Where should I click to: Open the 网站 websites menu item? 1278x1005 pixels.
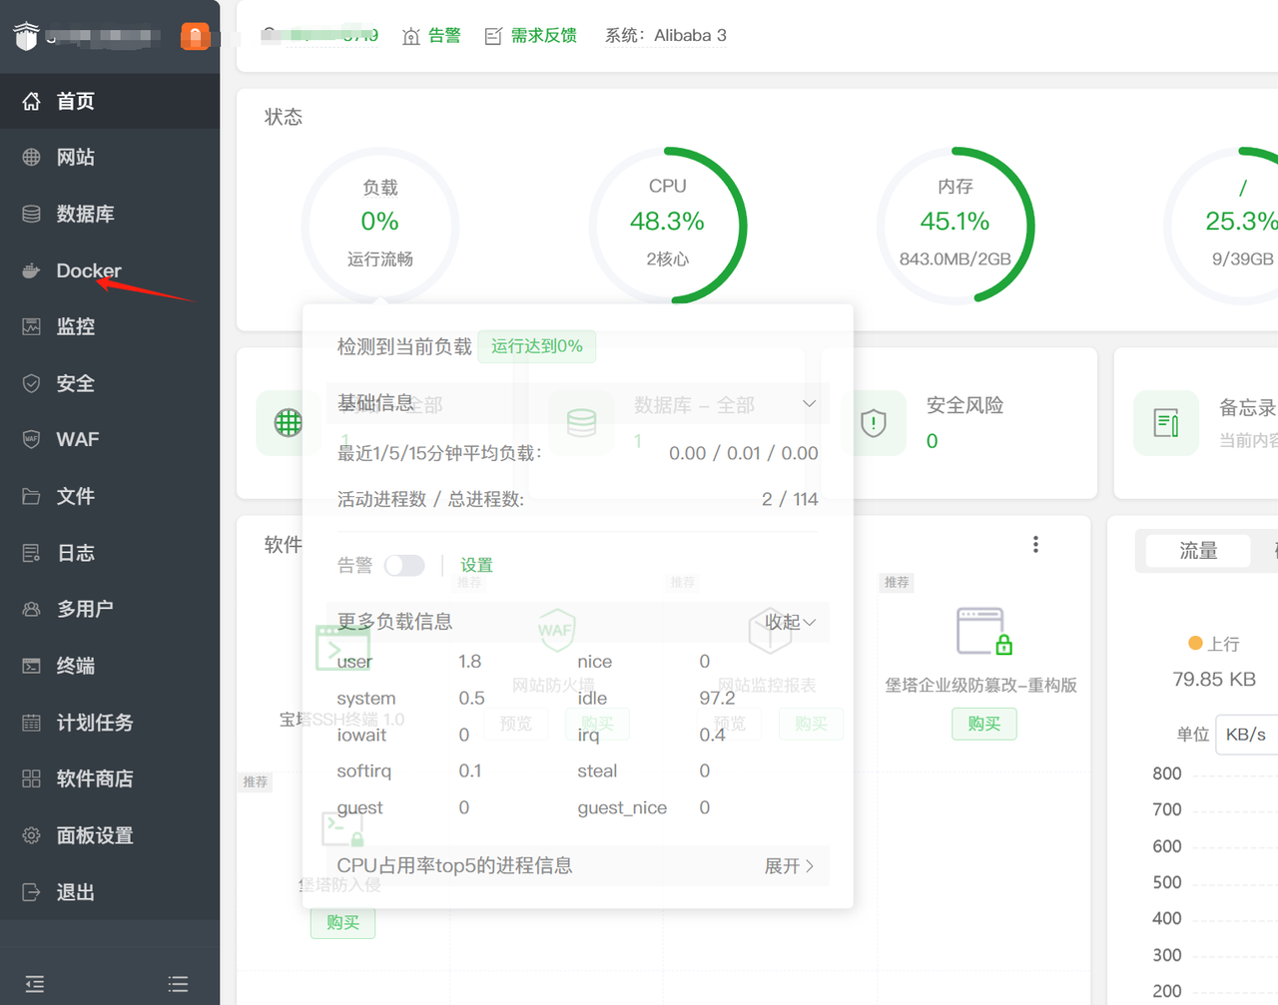tap(110, 157)
